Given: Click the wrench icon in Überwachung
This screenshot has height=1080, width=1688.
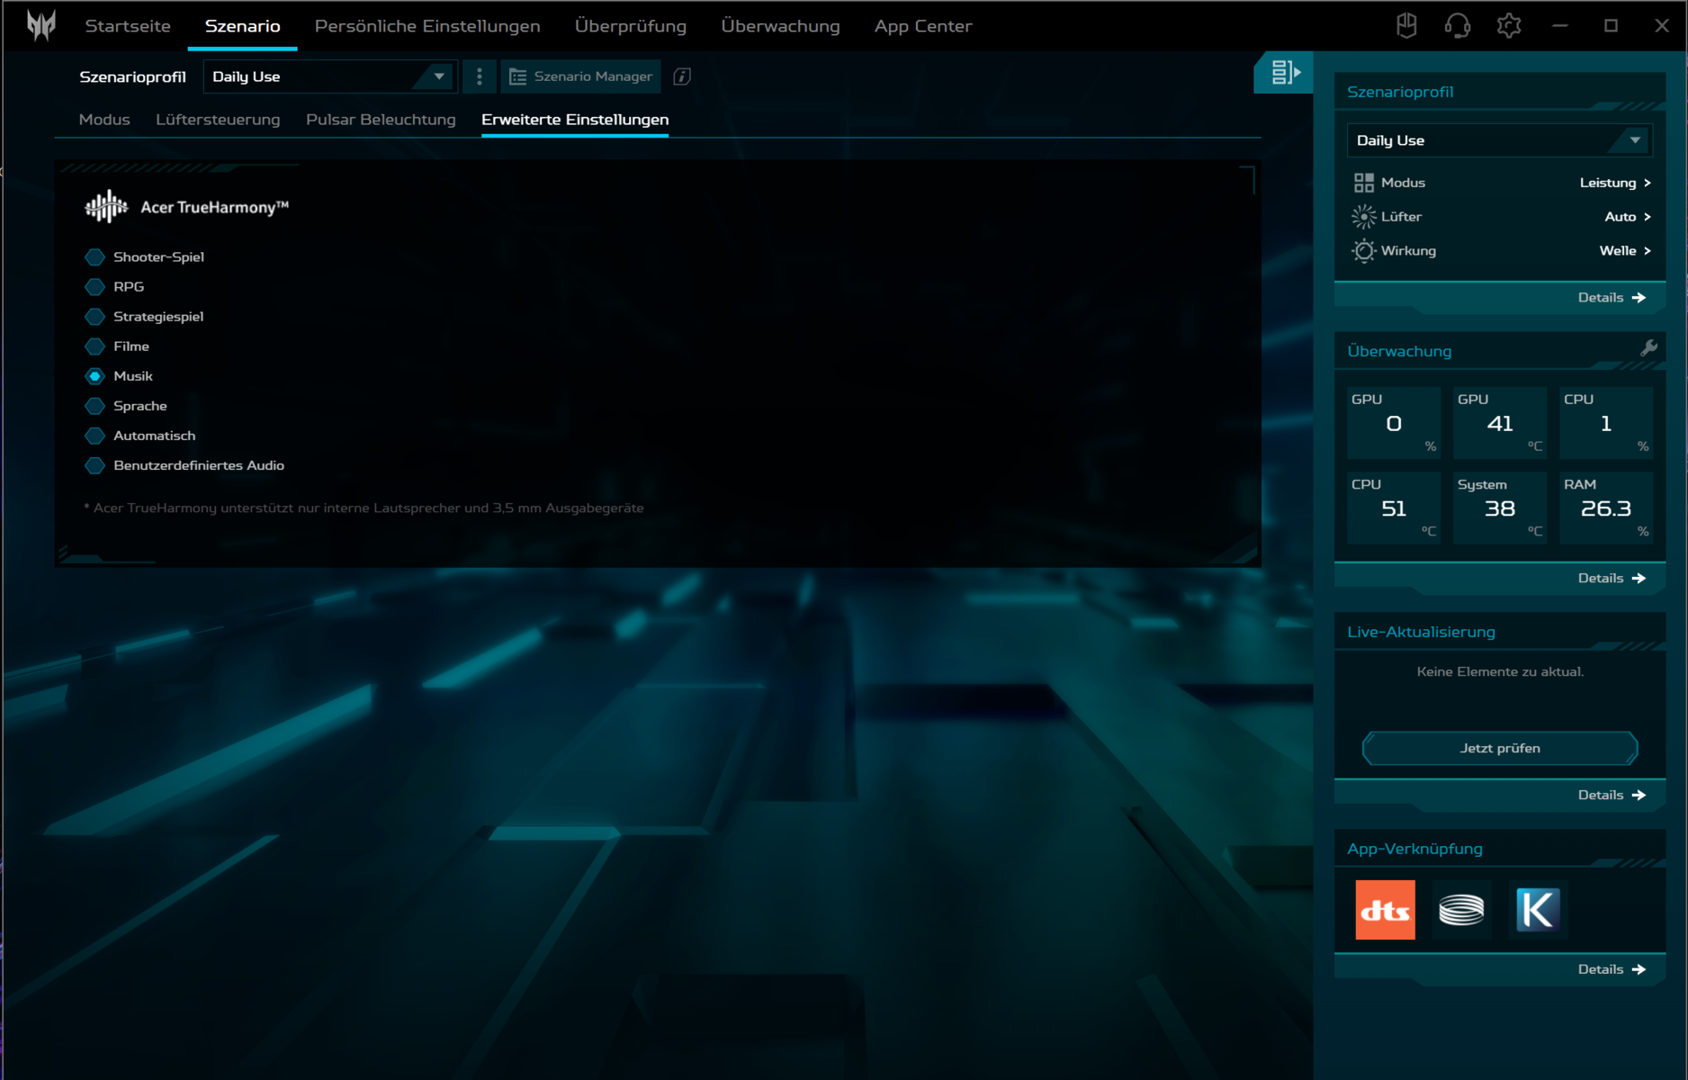Looking at the screenshot, I should click(x=1648, y=348).
